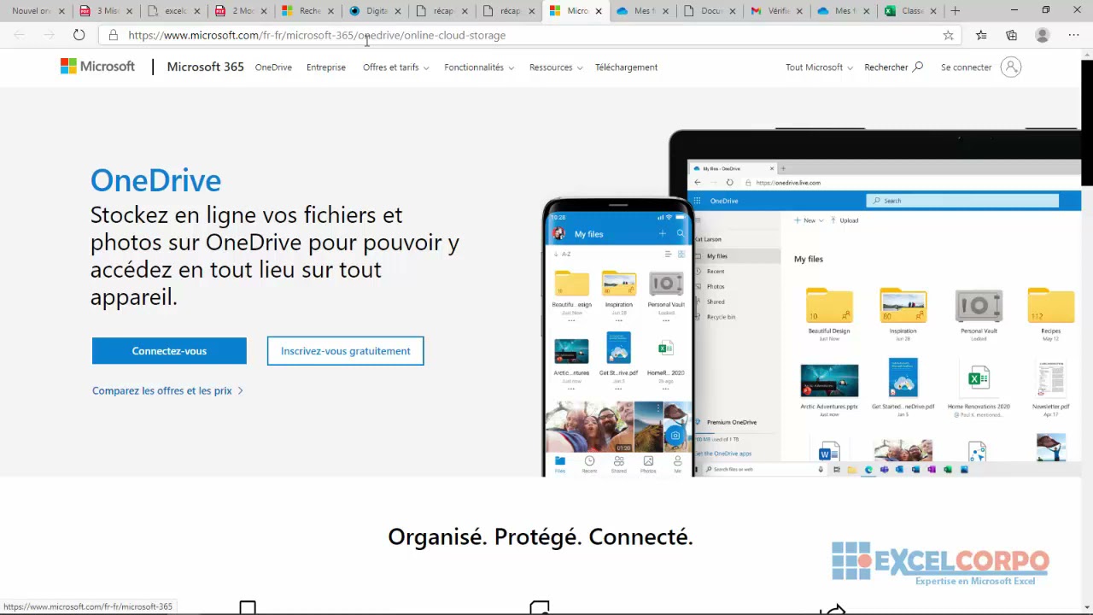Viewport: 1093px width, 615px height.
Task: Switch to the 3 Mis... tab
Action: 104,11
